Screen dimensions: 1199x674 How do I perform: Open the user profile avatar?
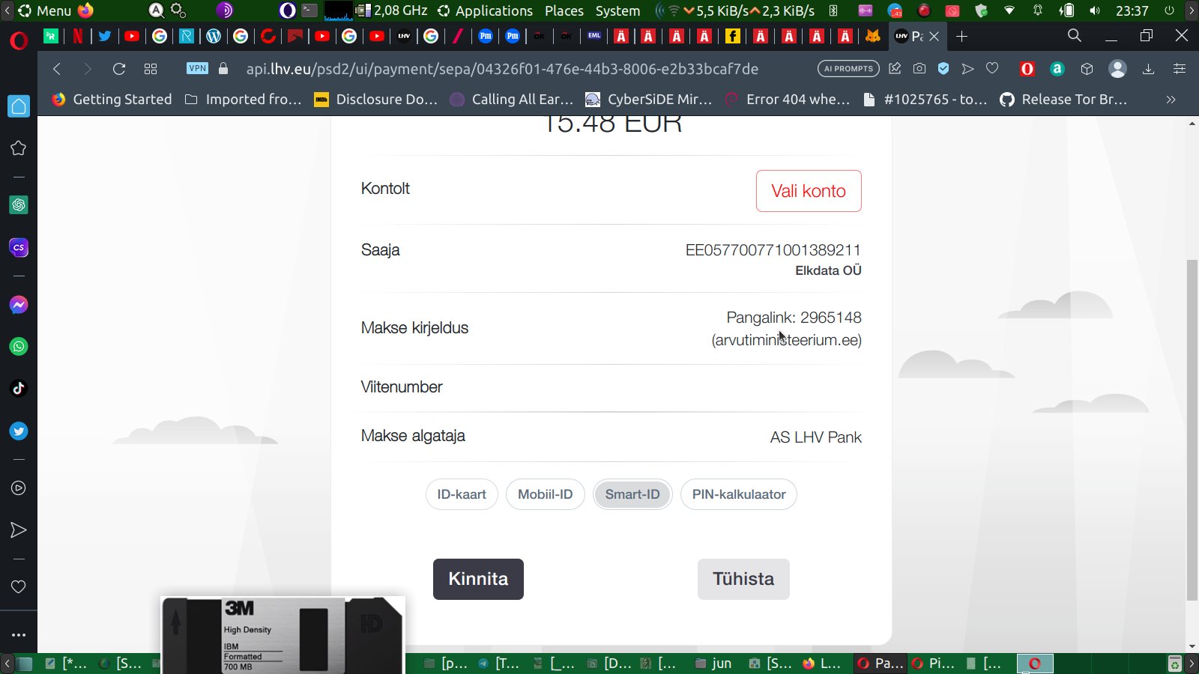pyautogui.click(x=1117, y=69)
